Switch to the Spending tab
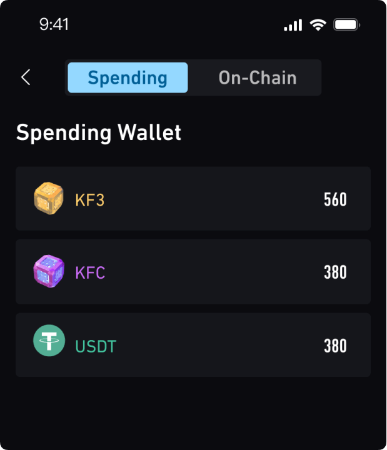The image size is (387, 450). coord(128,77)
